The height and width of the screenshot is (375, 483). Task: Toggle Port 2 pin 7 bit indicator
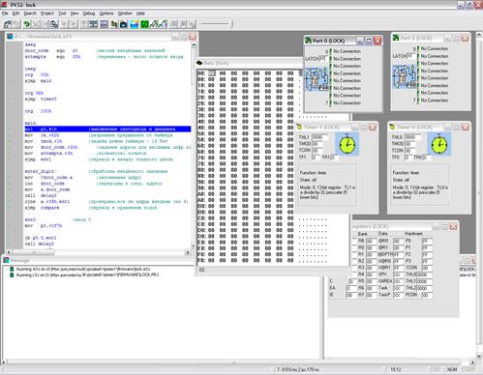pos(418,101)
